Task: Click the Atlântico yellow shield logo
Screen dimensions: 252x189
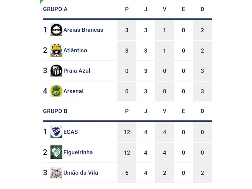Action: click(x=56, y=50)
